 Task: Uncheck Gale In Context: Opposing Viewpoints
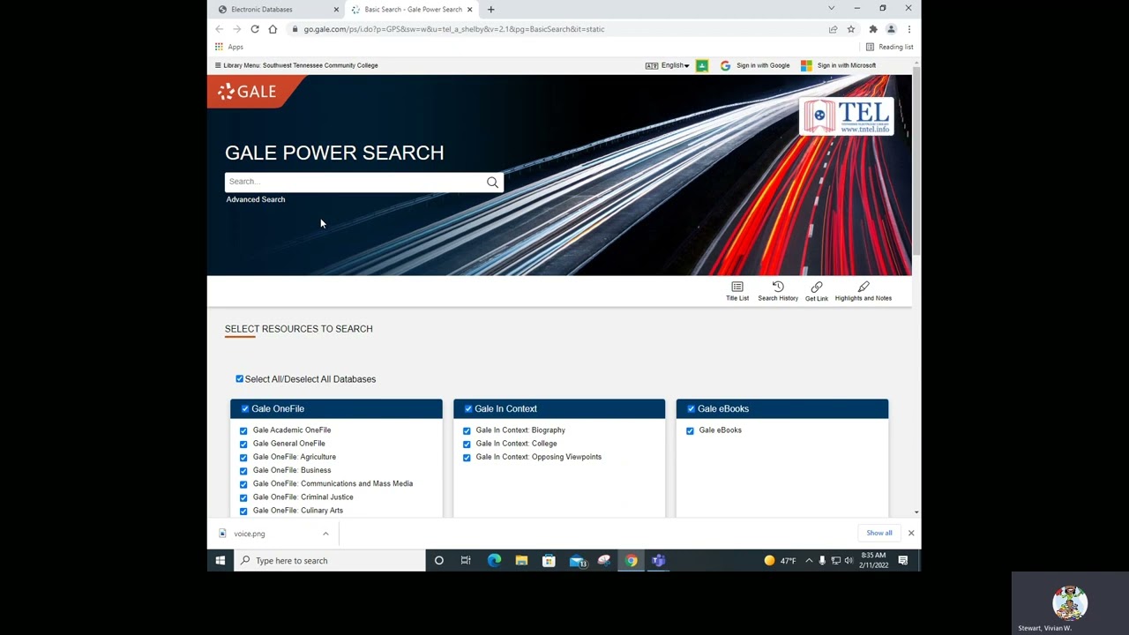(467, 457)
